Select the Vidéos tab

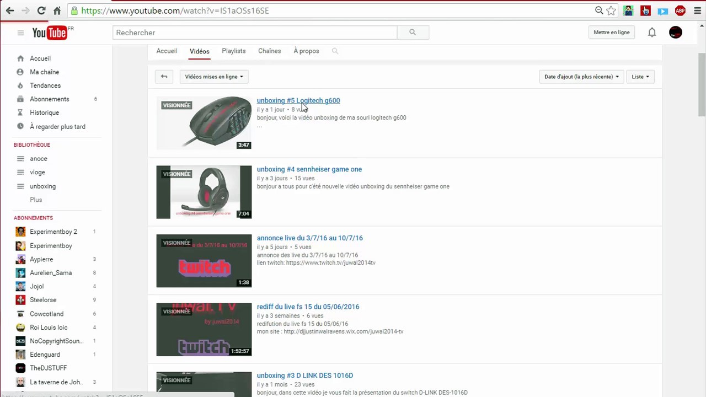coord(200,51)
